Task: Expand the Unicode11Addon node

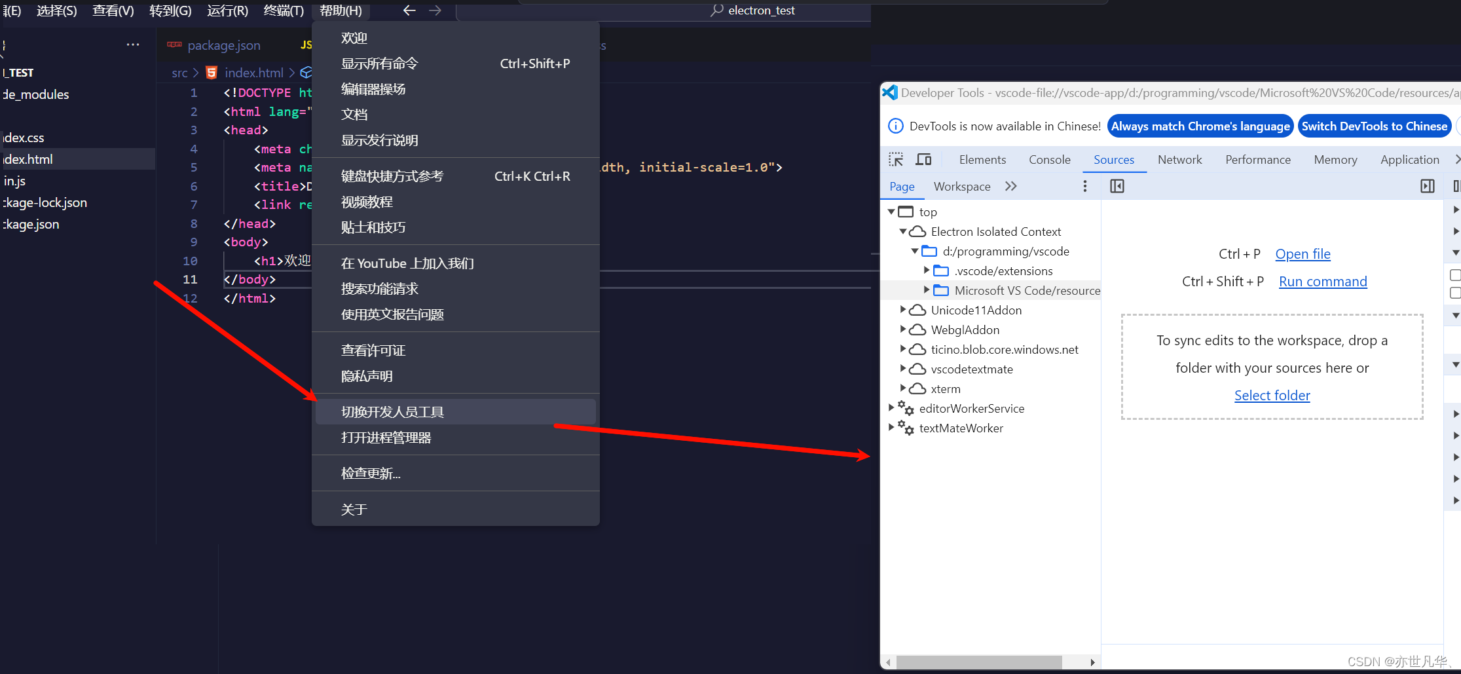Action: click(903, 309)
